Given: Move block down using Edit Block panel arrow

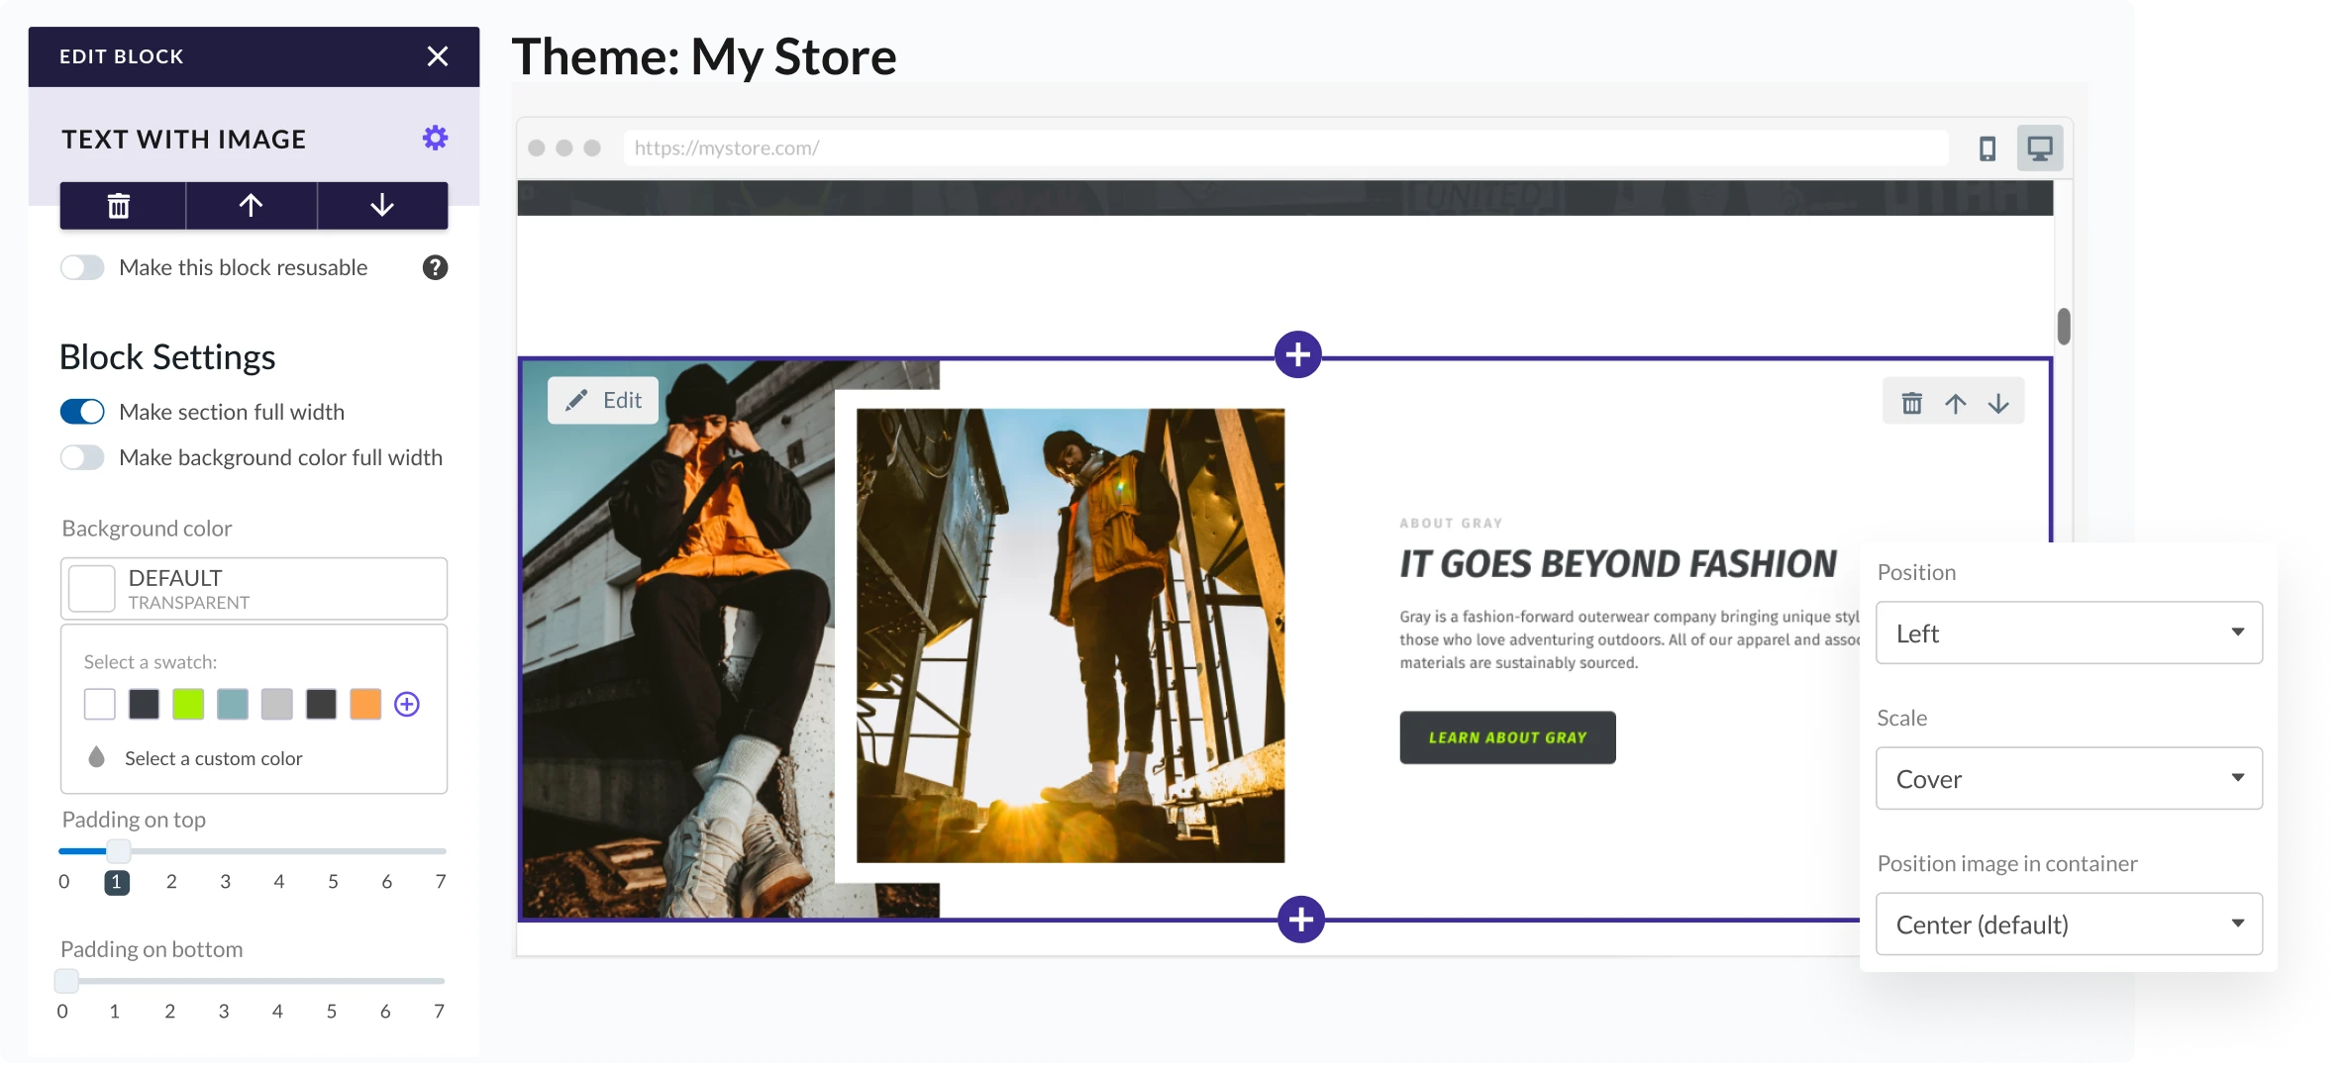Looking at the screenshot, I should point(382,206).
